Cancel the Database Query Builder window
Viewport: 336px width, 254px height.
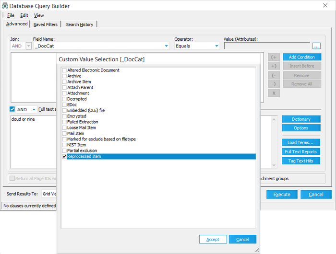pos(316,195)
